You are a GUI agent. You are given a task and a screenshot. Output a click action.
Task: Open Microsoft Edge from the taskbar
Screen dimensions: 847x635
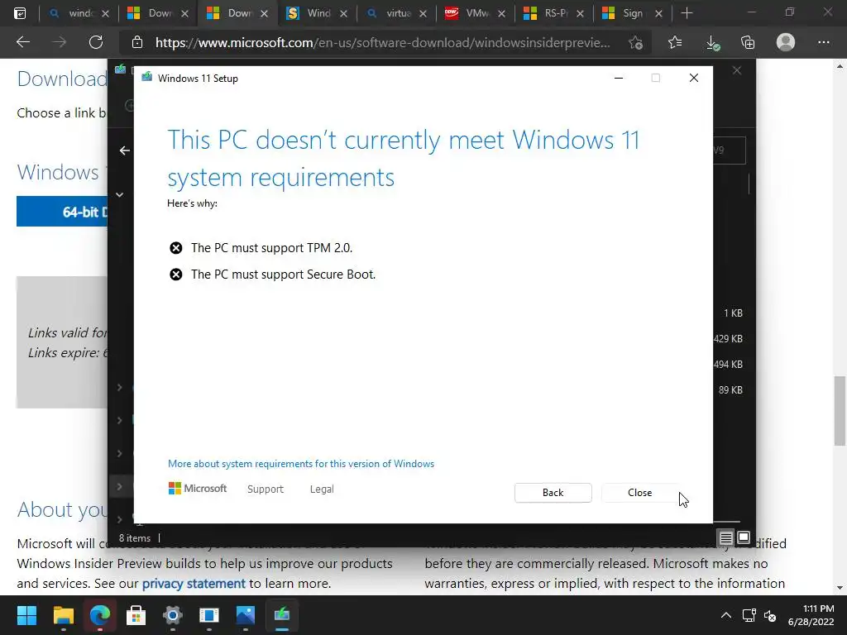click(100, 615)
